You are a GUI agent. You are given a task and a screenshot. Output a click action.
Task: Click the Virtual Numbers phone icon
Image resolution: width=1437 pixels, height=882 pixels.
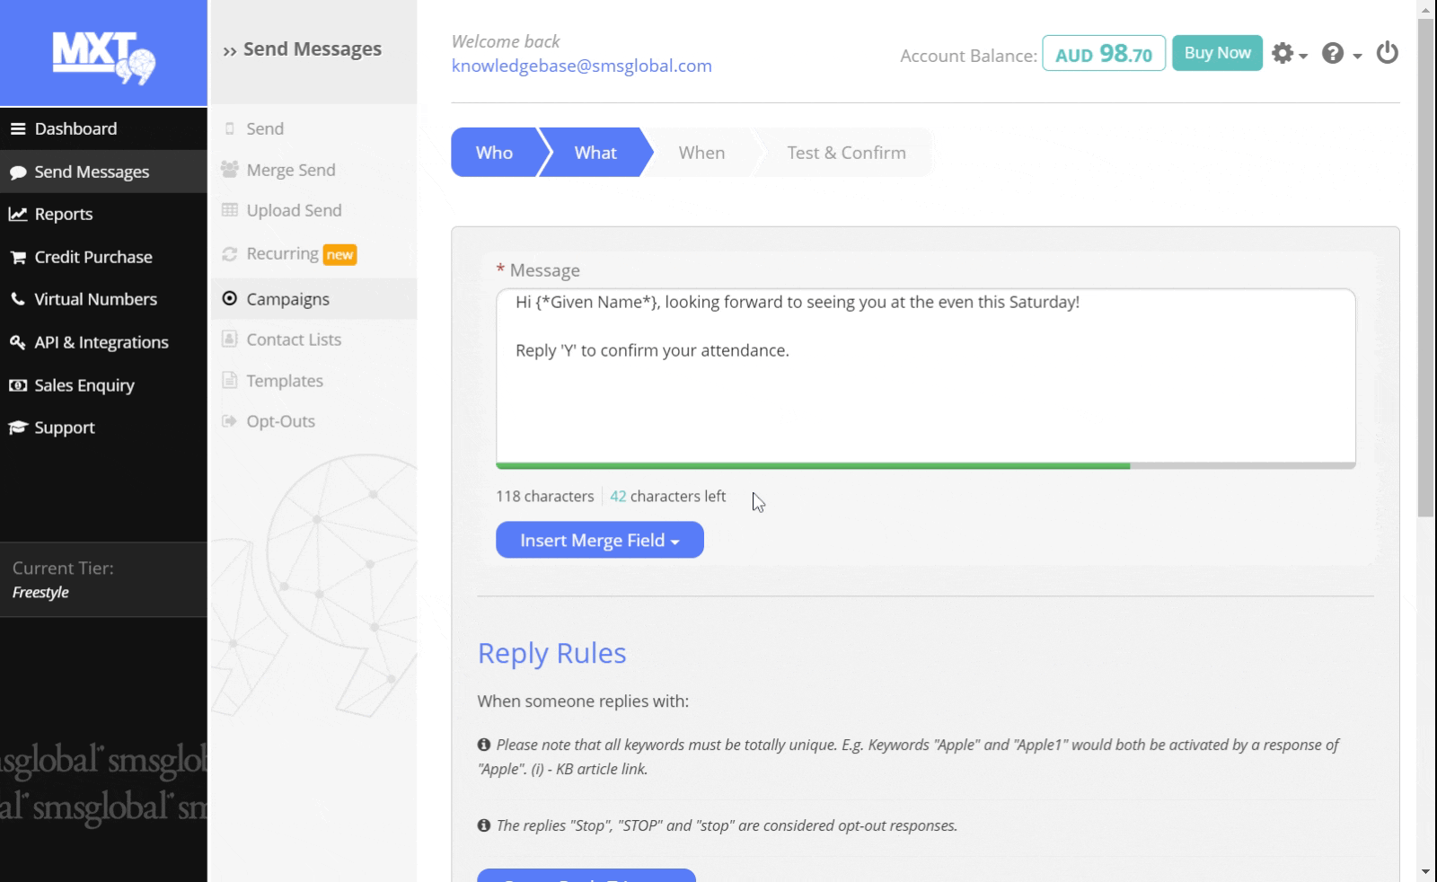click(x=17, y=299)
